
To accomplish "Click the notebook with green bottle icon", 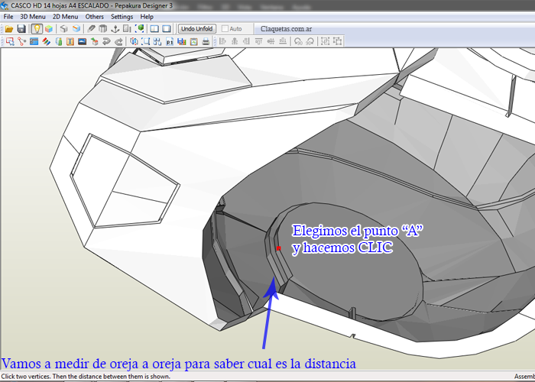I will (59, 41).
